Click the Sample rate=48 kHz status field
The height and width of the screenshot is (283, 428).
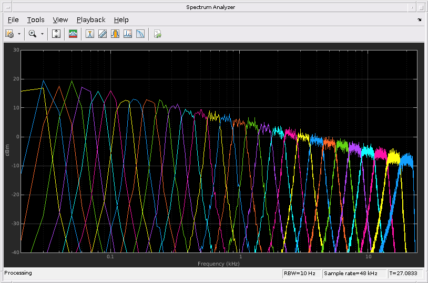pyautogui.click(x=354, y=273)
